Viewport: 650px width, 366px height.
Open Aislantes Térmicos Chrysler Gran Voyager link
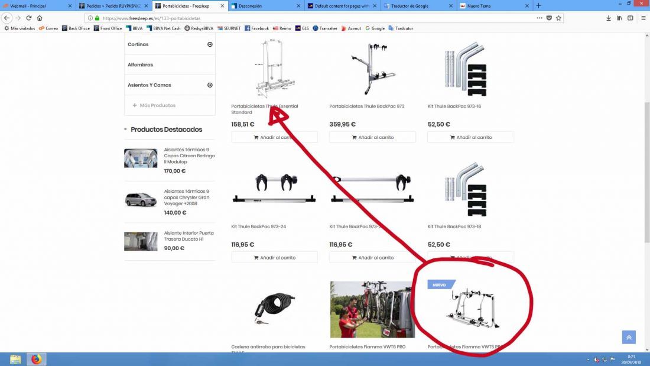[187, 197]
